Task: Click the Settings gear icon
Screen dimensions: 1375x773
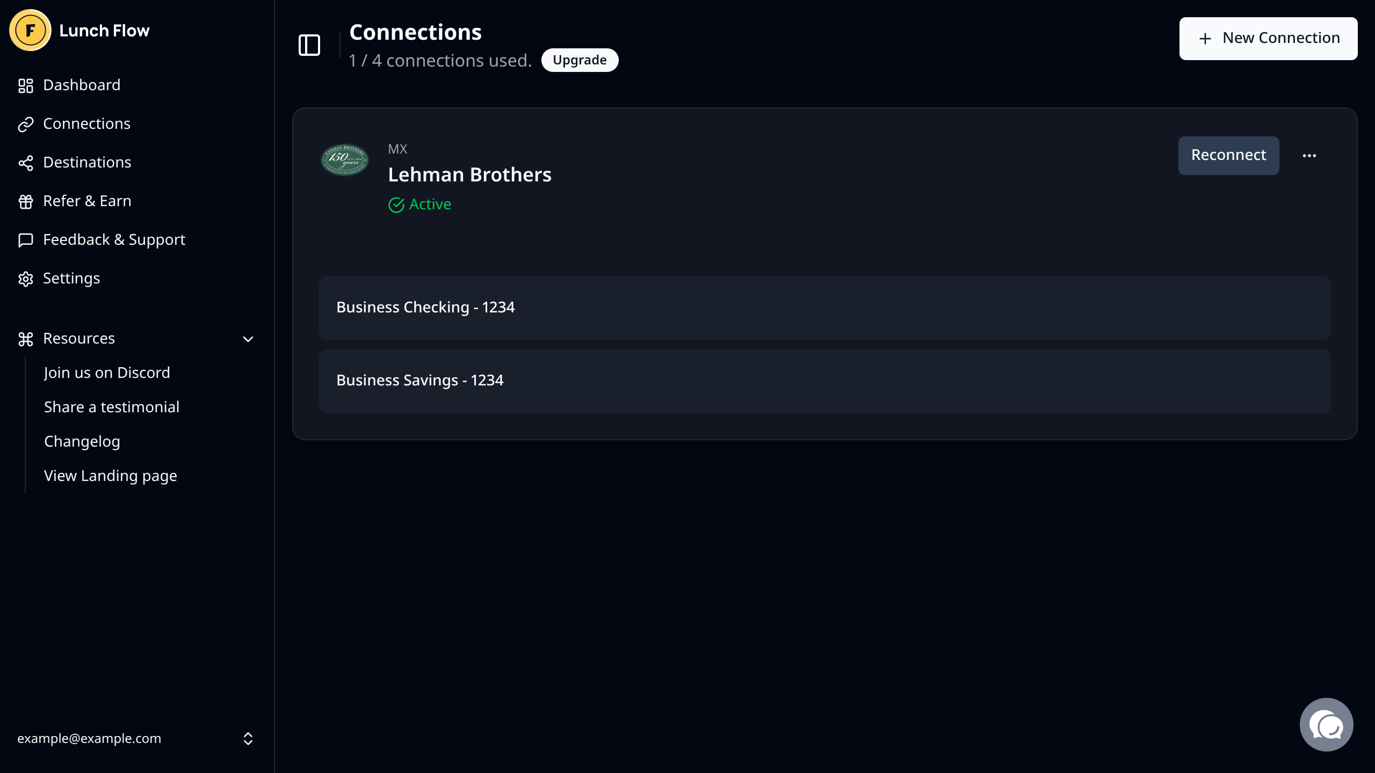Action: click(x=26, y=279)
